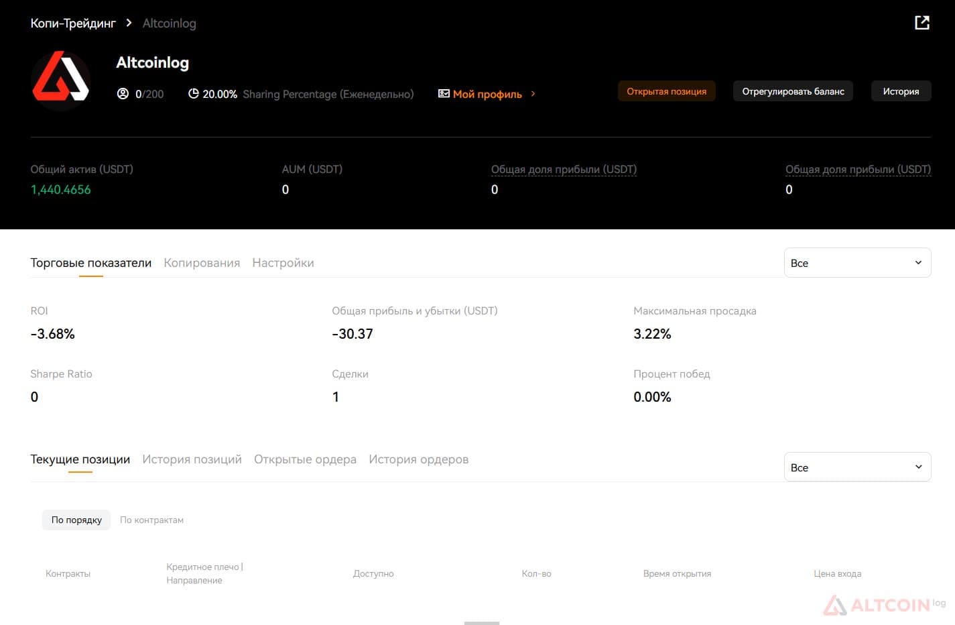Image resolution: width=955 pixels, height=625 pixels.
Task: Click the Контракты column header
Action: click(68, 573)
